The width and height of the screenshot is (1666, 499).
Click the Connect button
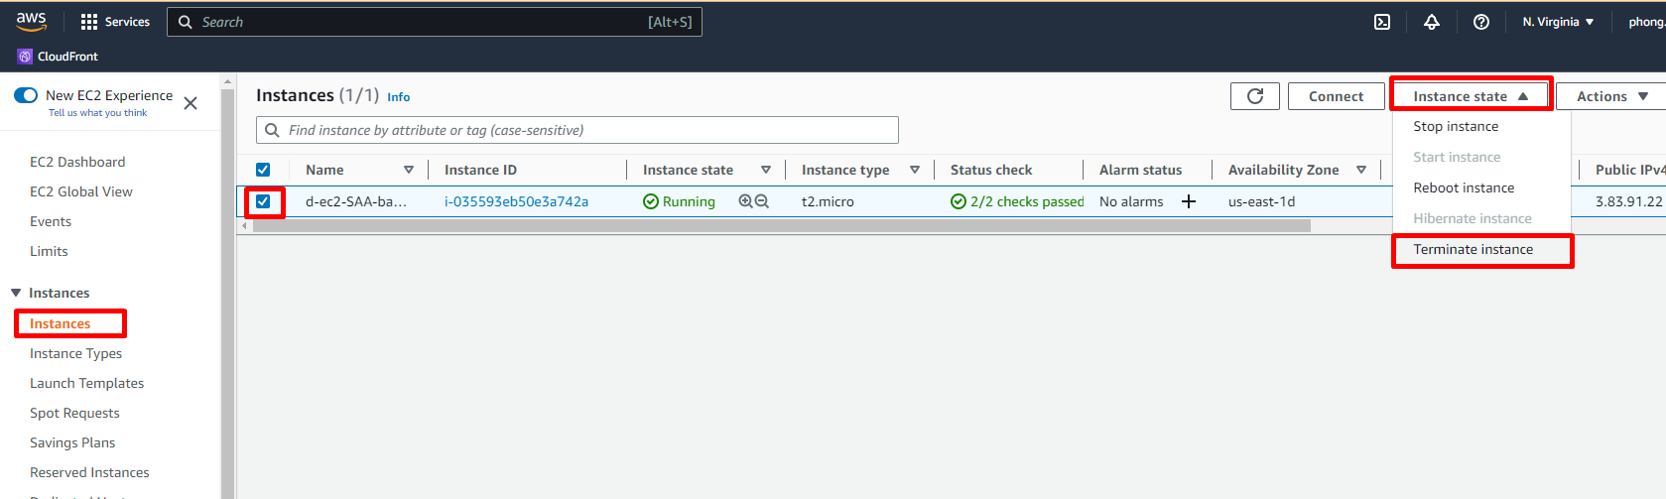[x=1336, y=96]
